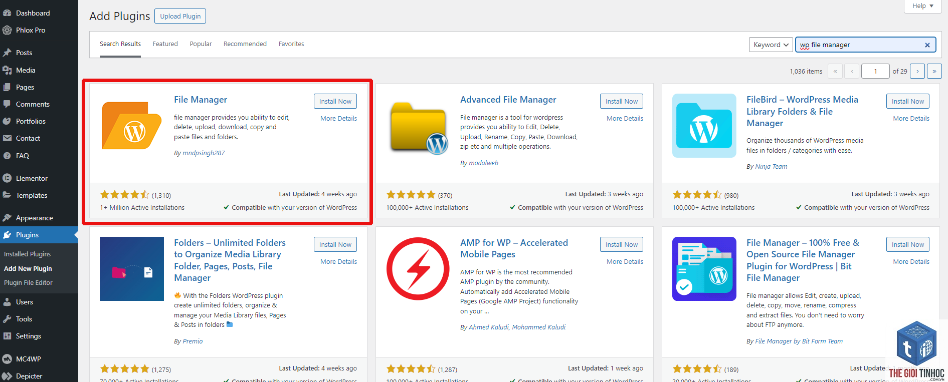Image resolution: width=948 pixels, height=382 pixels.
Task: Click the Contact envelope icon
Action: [x=7, y=138]
